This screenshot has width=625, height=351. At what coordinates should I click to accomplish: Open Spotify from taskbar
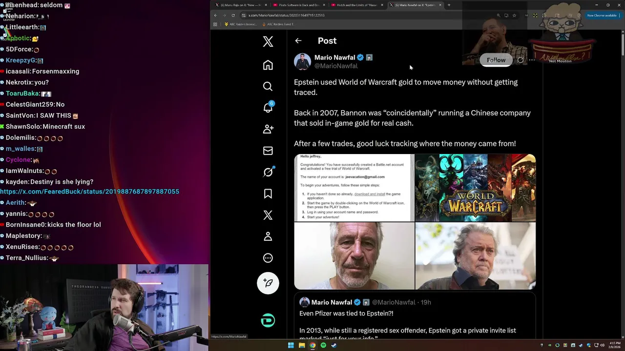point(323,345)
